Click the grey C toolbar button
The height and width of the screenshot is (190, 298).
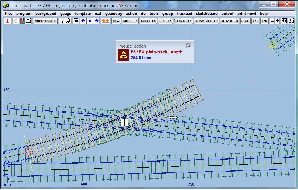[x=16, y=21]
